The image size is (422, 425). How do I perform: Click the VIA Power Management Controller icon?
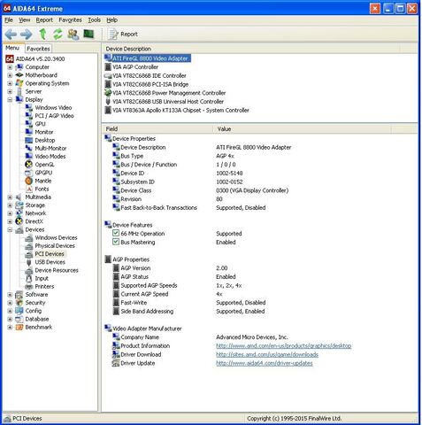[108, 93]
